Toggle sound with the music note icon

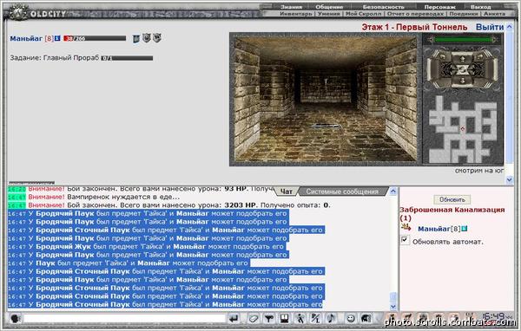pos(331,319)
